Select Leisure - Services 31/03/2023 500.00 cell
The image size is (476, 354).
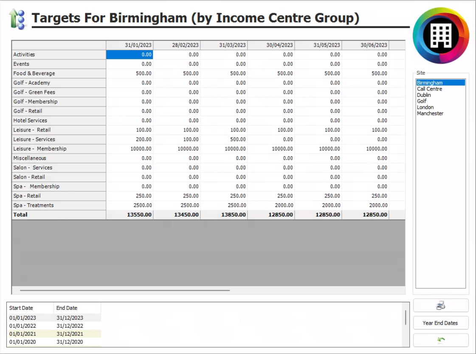click(x=224, y=139)
